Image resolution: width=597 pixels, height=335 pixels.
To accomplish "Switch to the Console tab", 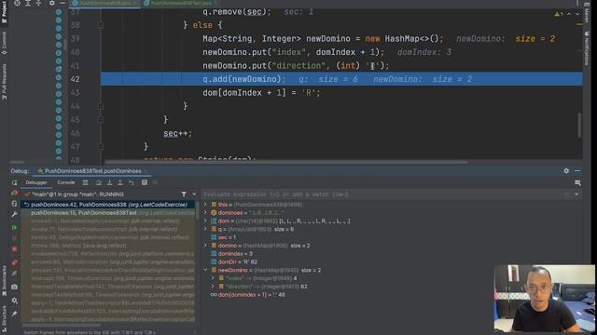I will 66,182.
